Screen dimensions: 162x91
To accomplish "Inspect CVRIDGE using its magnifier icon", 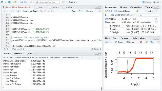I will click(156, 19).
